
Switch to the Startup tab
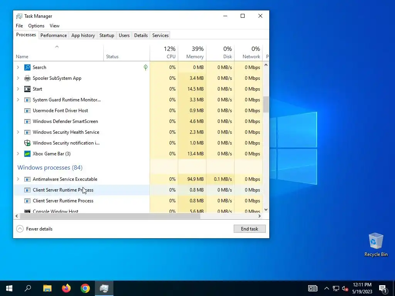point(106,35)
